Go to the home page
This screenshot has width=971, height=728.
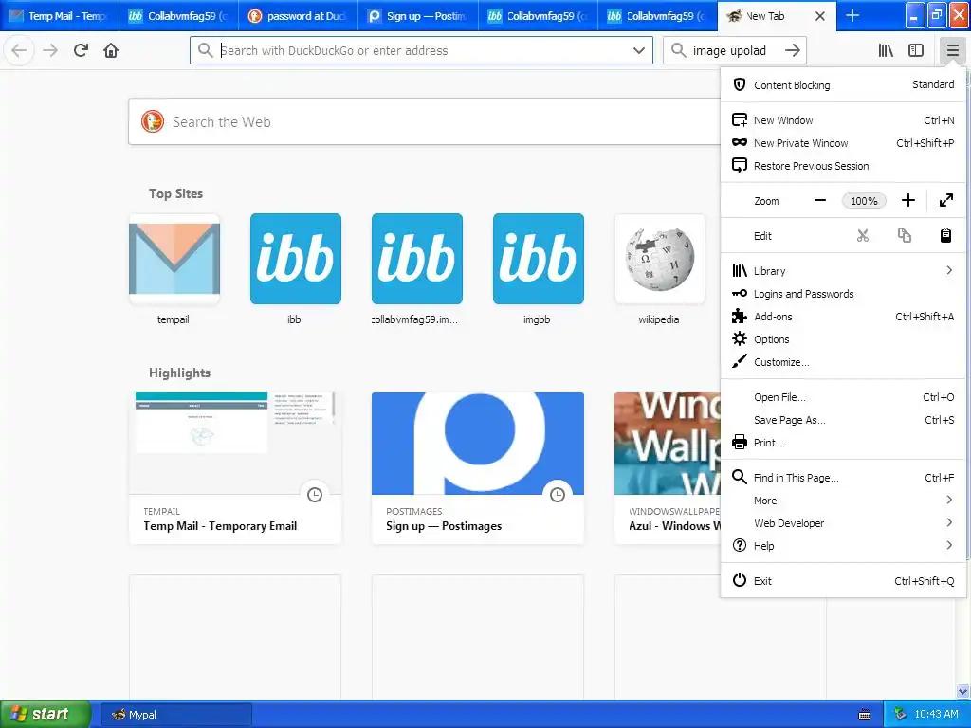point(111,50)
